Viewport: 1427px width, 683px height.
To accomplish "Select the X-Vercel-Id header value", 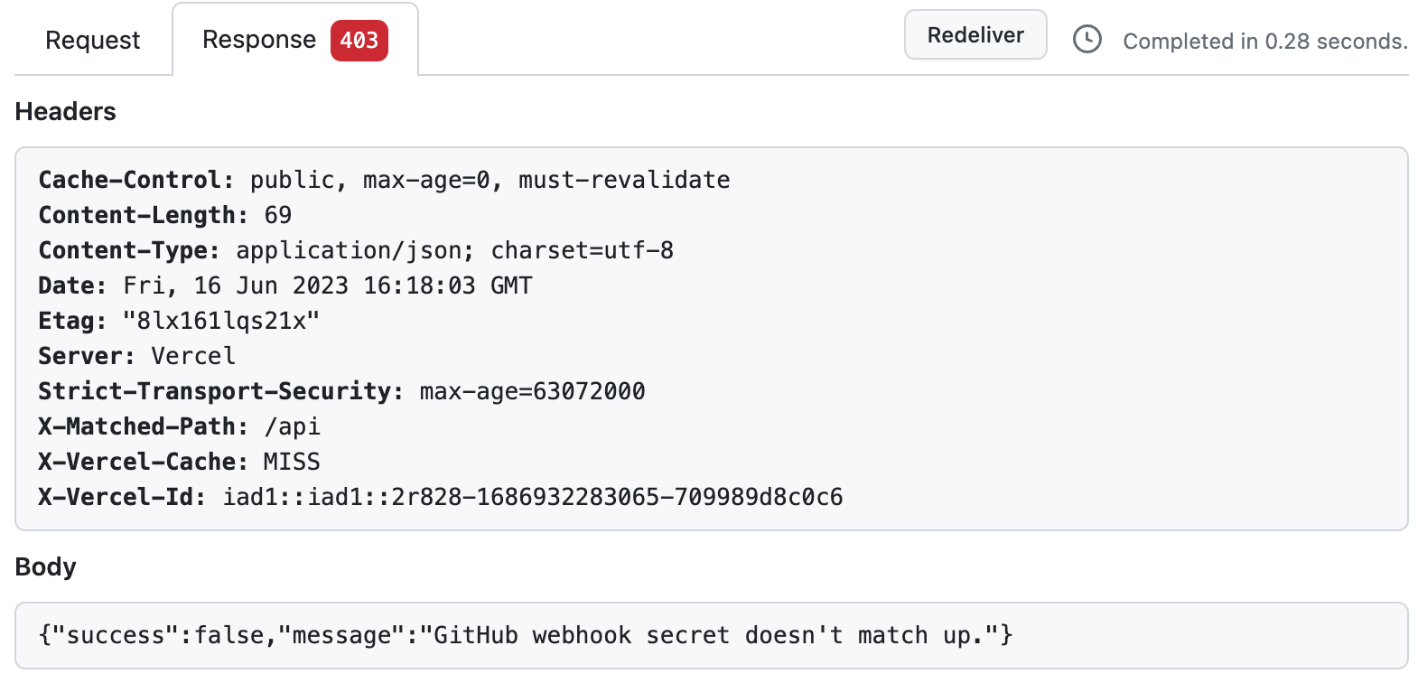I will click(531, 496).
